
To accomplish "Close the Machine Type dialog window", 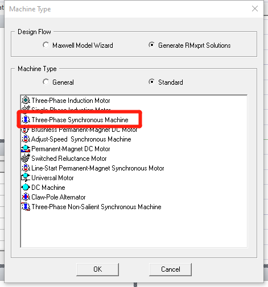I will click(x=255, y=9).
